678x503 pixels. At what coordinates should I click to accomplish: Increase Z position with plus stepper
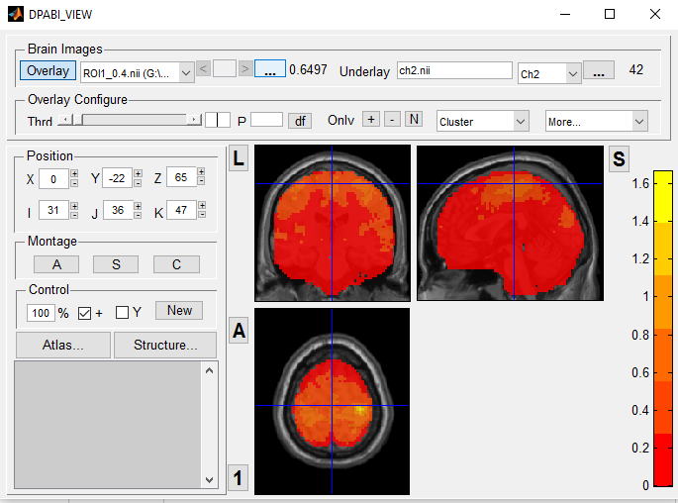201,172
